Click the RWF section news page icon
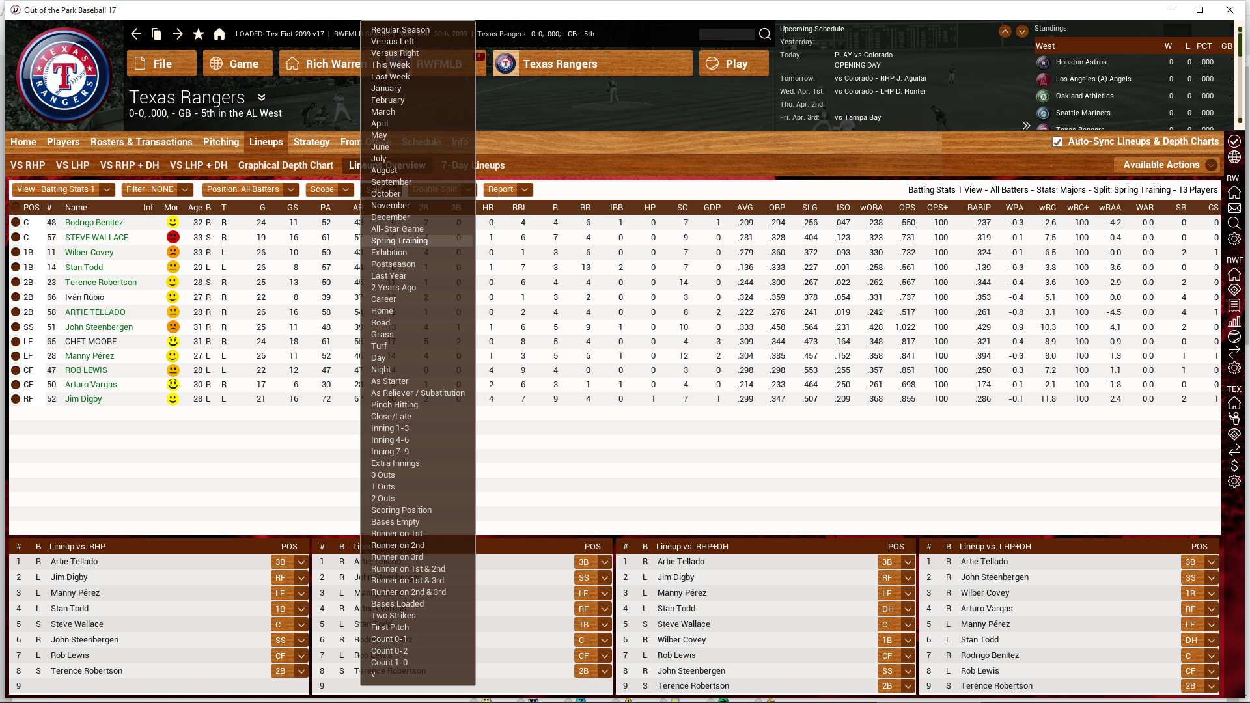The height and width of the screenshot is (703, 1250). [x=1234, y=305]
